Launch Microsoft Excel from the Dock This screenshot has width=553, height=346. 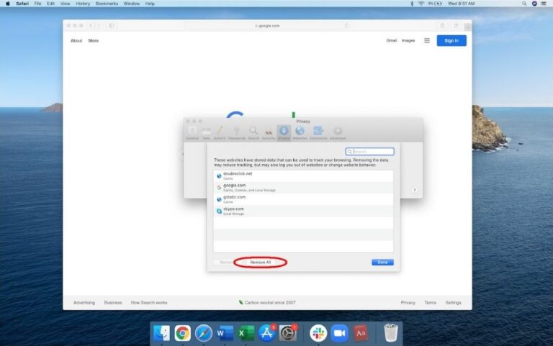(246, 332)
